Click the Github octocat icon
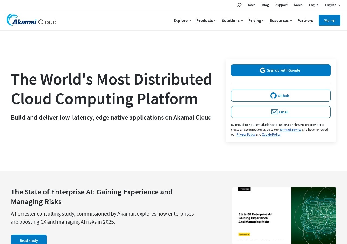 273,96
